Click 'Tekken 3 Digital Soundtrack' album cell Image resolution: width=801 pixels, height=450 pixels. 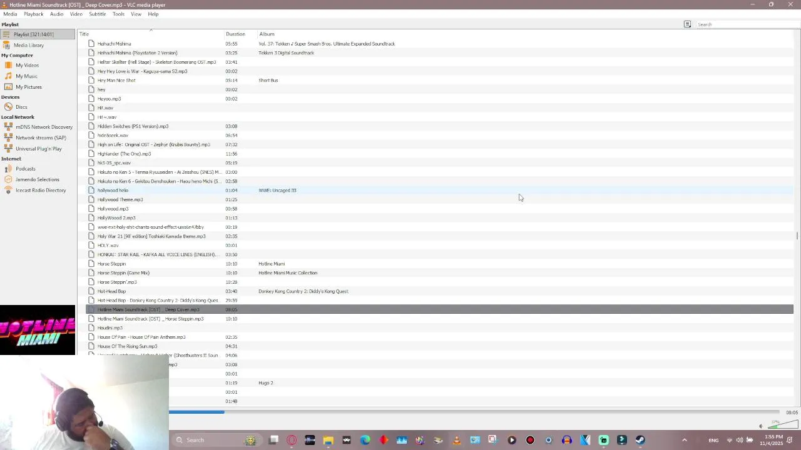[286, 52]
